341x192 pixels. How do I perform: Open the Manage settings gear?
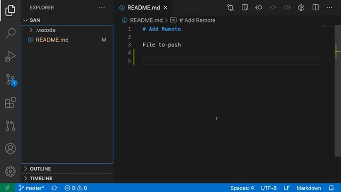[10, 171]
